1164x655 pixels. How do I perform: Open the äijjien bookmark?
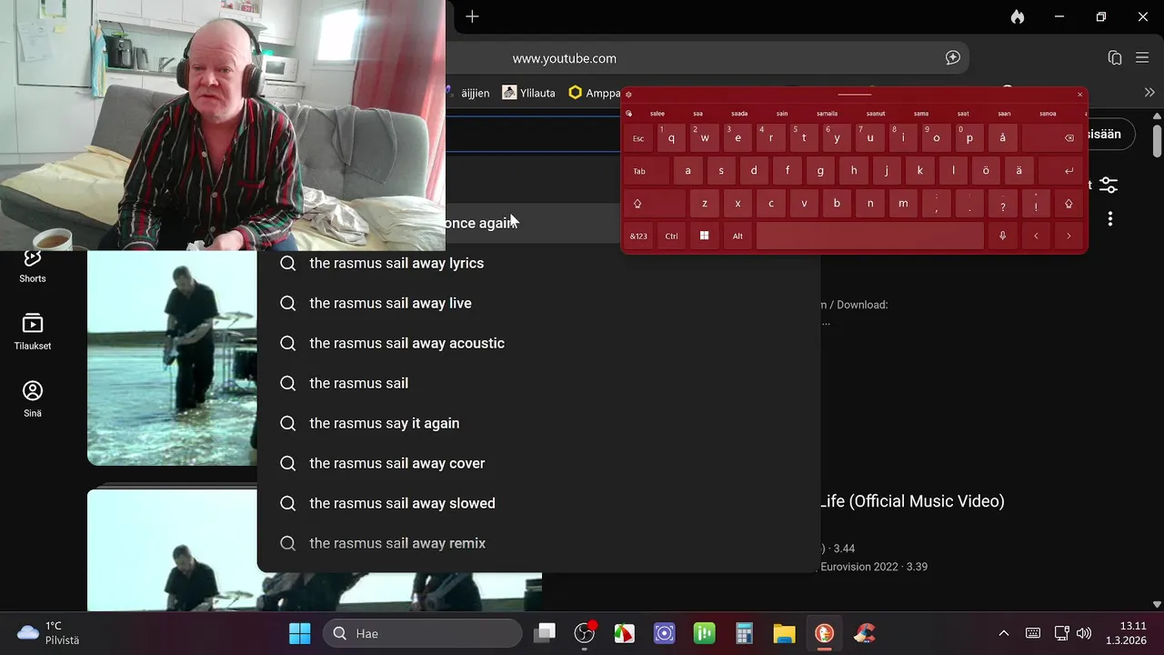[x=467, y=93]
